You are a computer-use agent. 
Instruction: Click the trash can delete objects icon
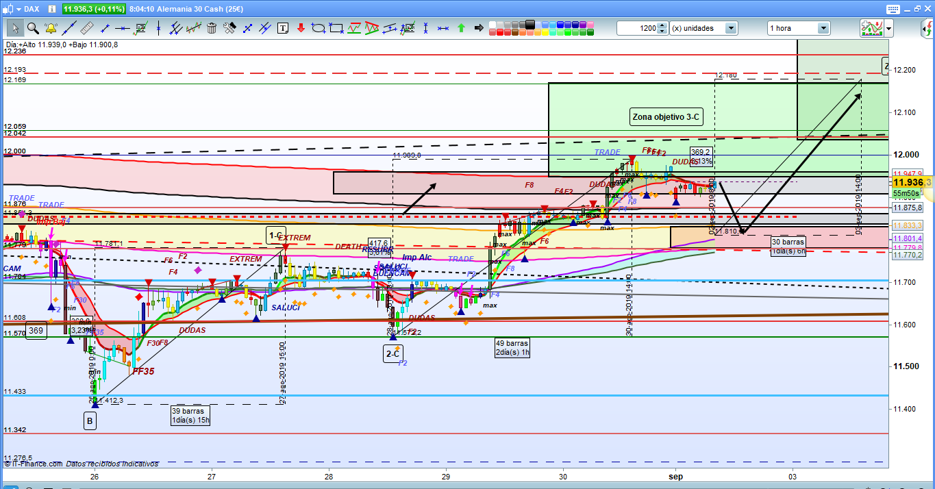[x=212, y=28]
